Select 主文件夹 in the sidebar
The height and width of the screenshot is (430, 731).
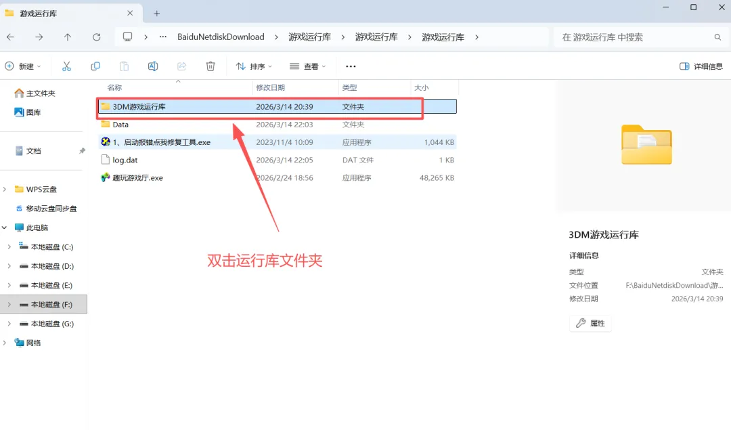click(x=41, y=93)
